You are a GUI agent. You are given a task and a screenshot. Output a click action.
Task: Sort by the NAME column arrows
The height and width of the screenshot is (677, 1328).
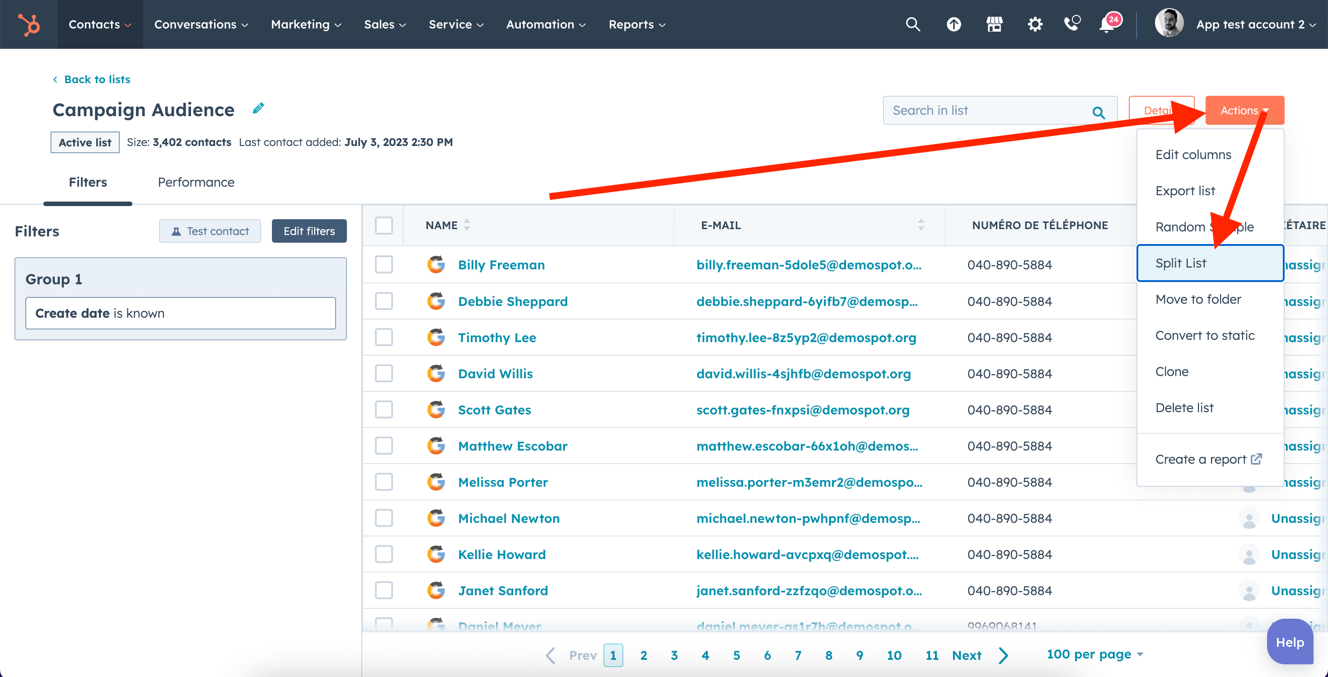tap(467, 225)
